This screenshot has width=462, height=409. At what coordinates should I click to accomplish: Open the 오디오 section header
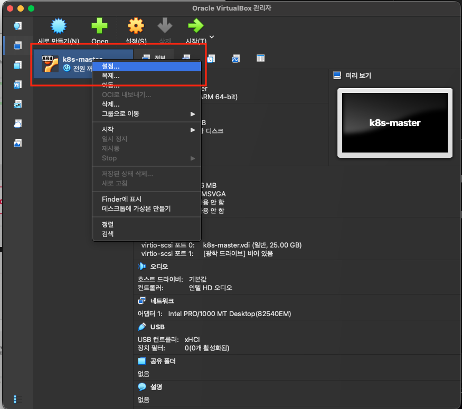[x=159, y=267]
